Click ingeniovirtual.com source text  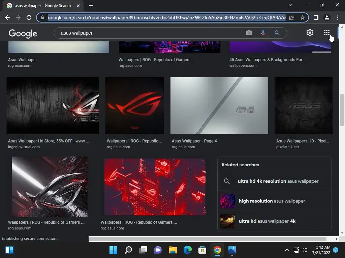[24, 147]
